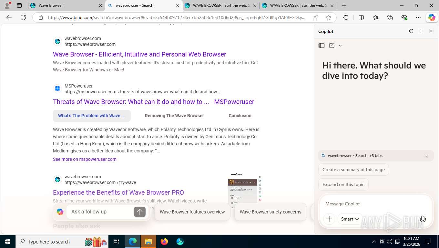The height and width of the screenshot is (248, 439).
Task: Select the 'Conclusion' section tab
Action: tap(240, 116)
